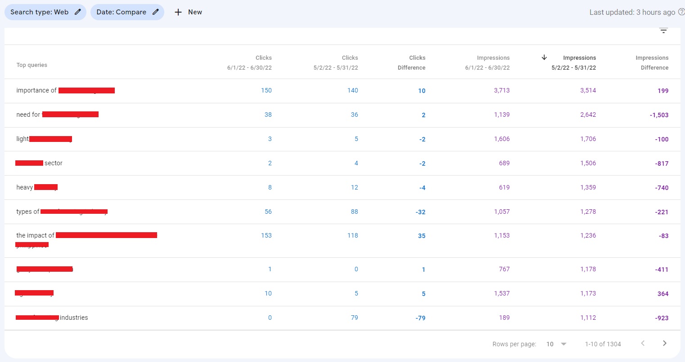The width and height of the screenshot is (685, 362).
Task: Click the plus icon to add new filter
Action: click(x=178, y=12)
